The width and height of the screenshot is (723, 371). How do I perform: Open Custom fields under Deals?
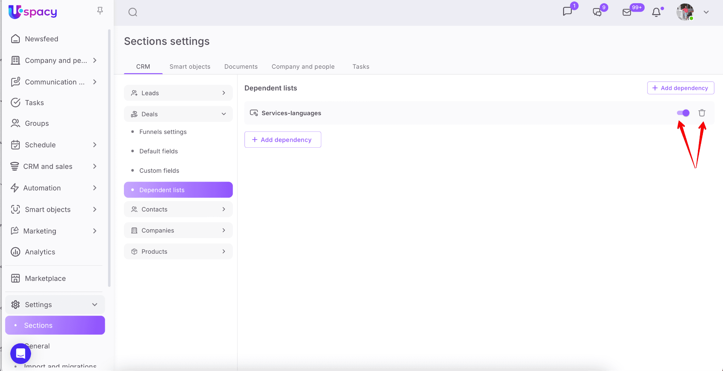pos(159,171)
